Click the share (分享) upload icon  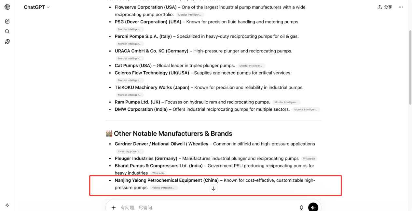pos(379,7)
